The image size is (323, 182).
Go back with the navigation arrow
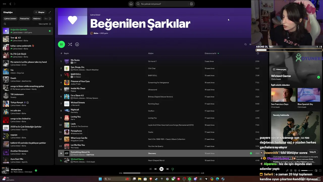coord(10,4)
